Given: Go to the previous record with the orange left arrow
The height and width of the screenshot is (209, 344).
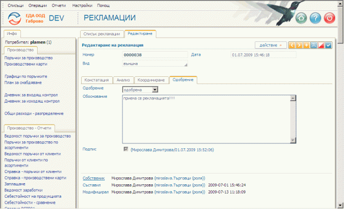Looking at the screenshot, I should click(x=292, y=45).
